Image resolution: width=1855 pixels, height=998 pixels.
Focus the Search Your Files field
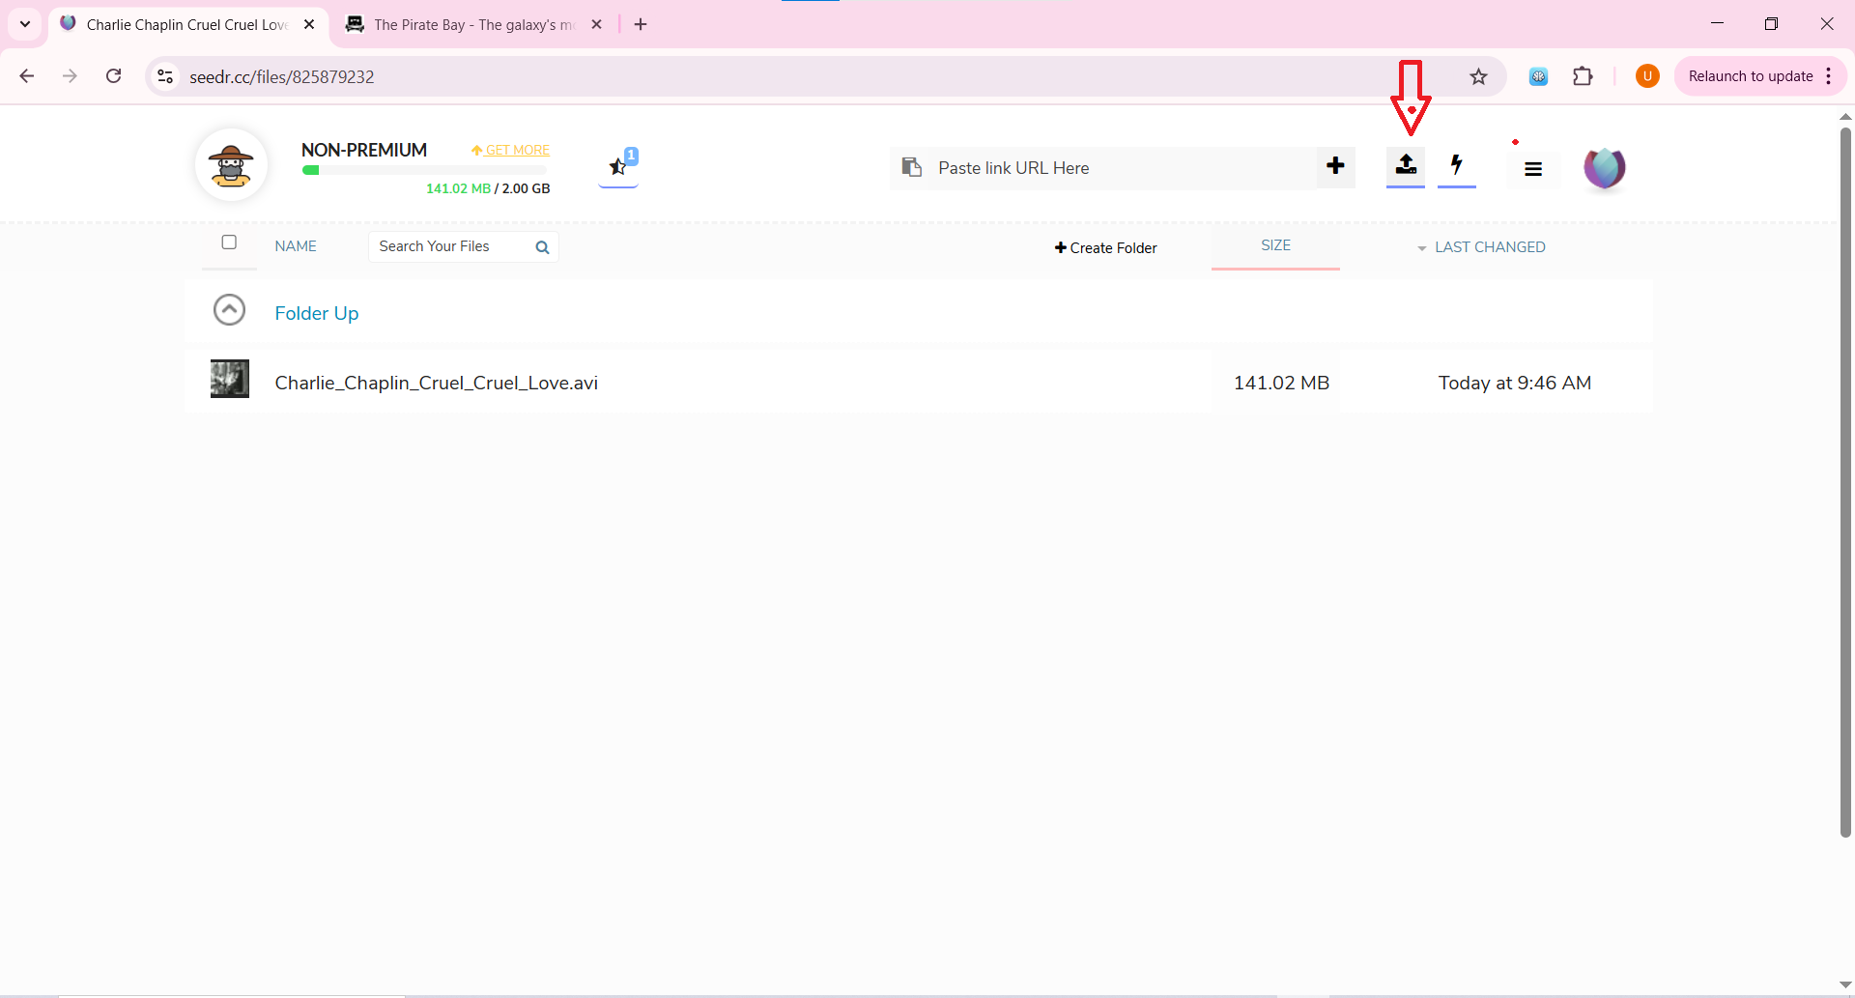[451, 246]
